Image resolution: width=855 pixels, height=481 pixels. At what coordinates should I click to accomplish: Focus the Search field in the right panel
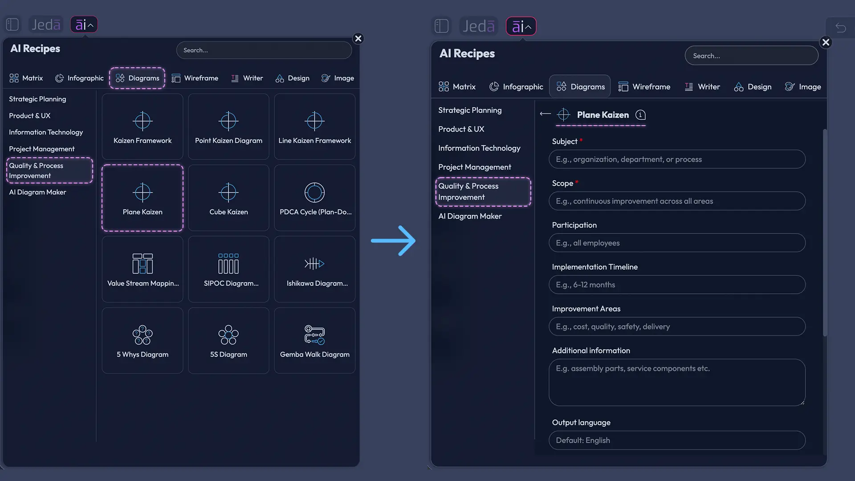pos(751,56)
